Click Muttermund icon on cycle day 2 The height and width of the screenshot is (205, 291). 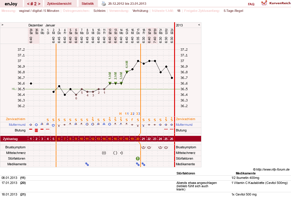coord(36,125)
